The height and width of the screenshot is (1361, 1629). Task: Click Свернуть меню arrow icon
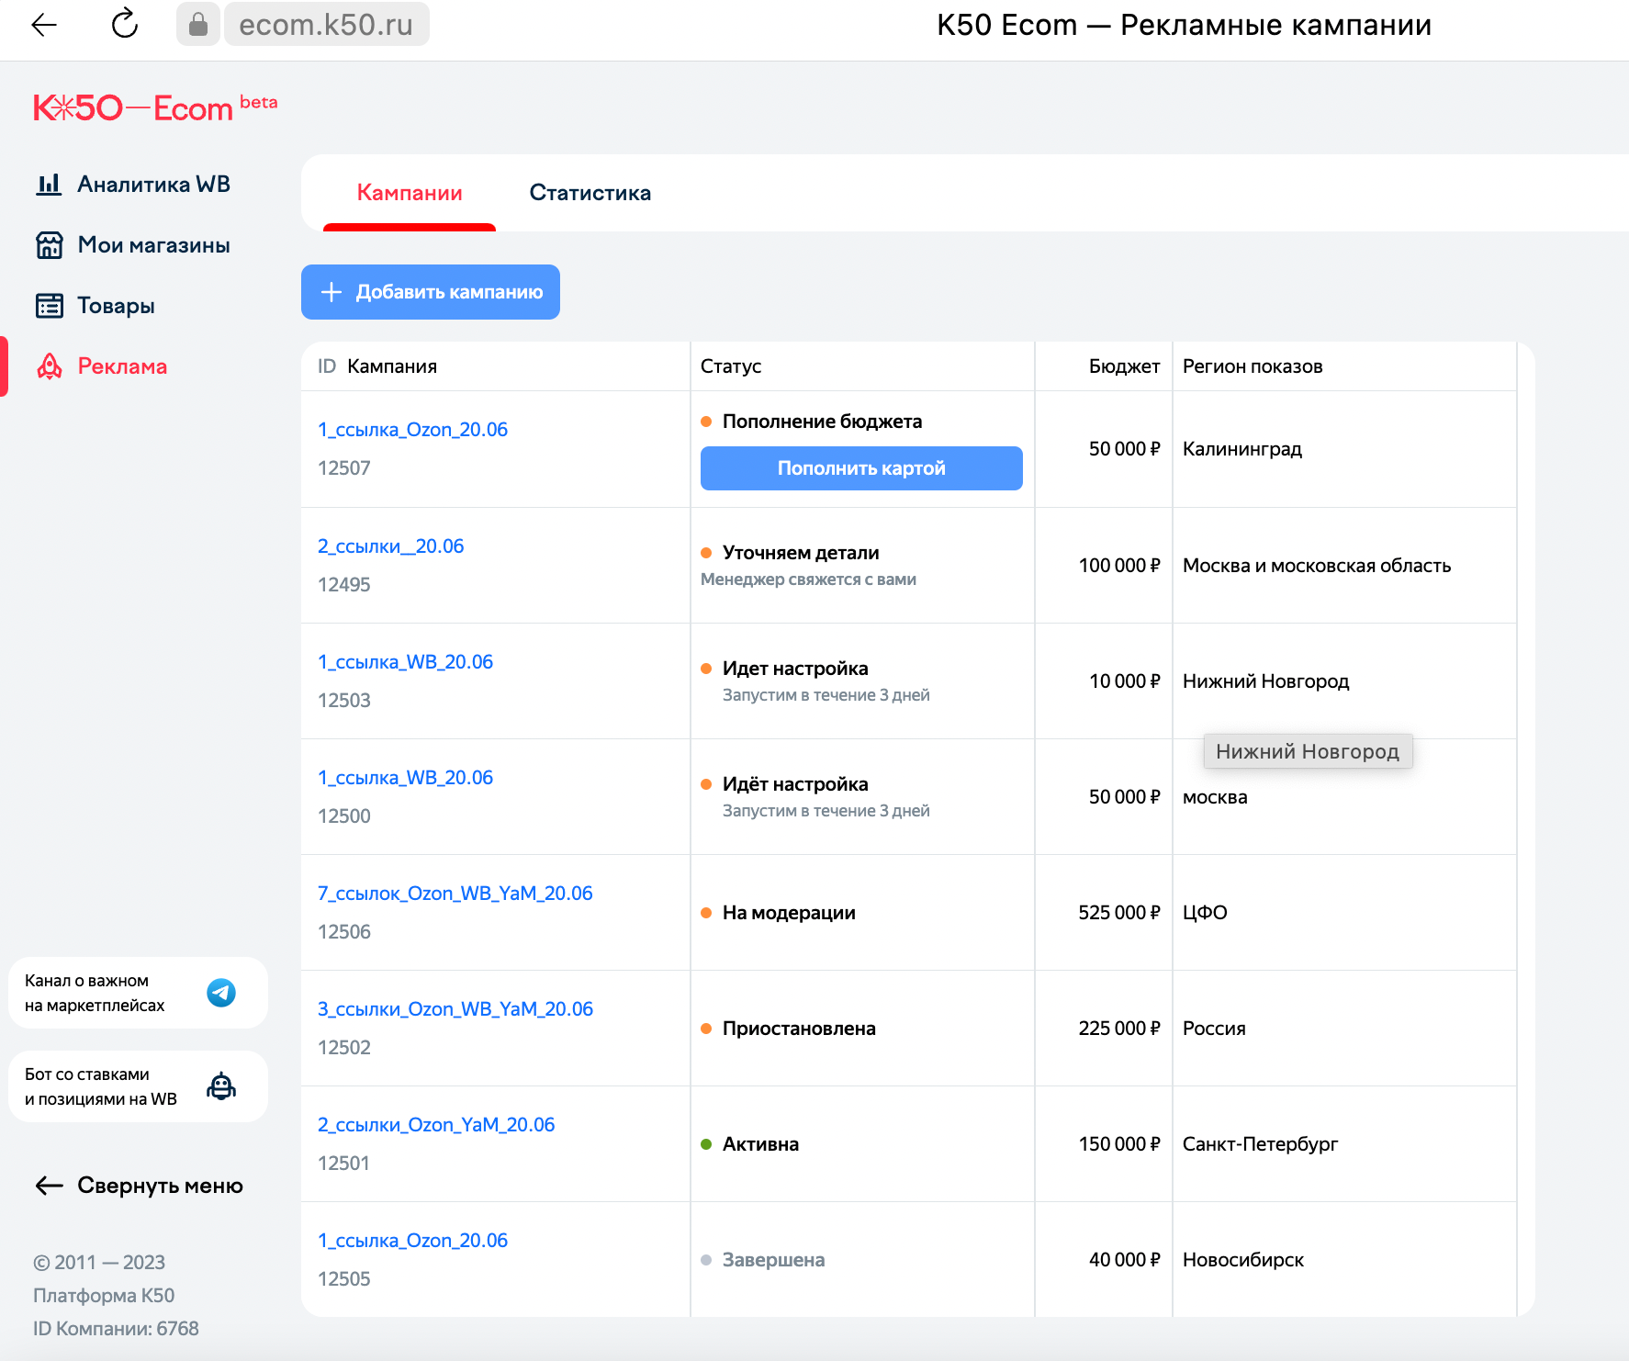coord(49,1186)
